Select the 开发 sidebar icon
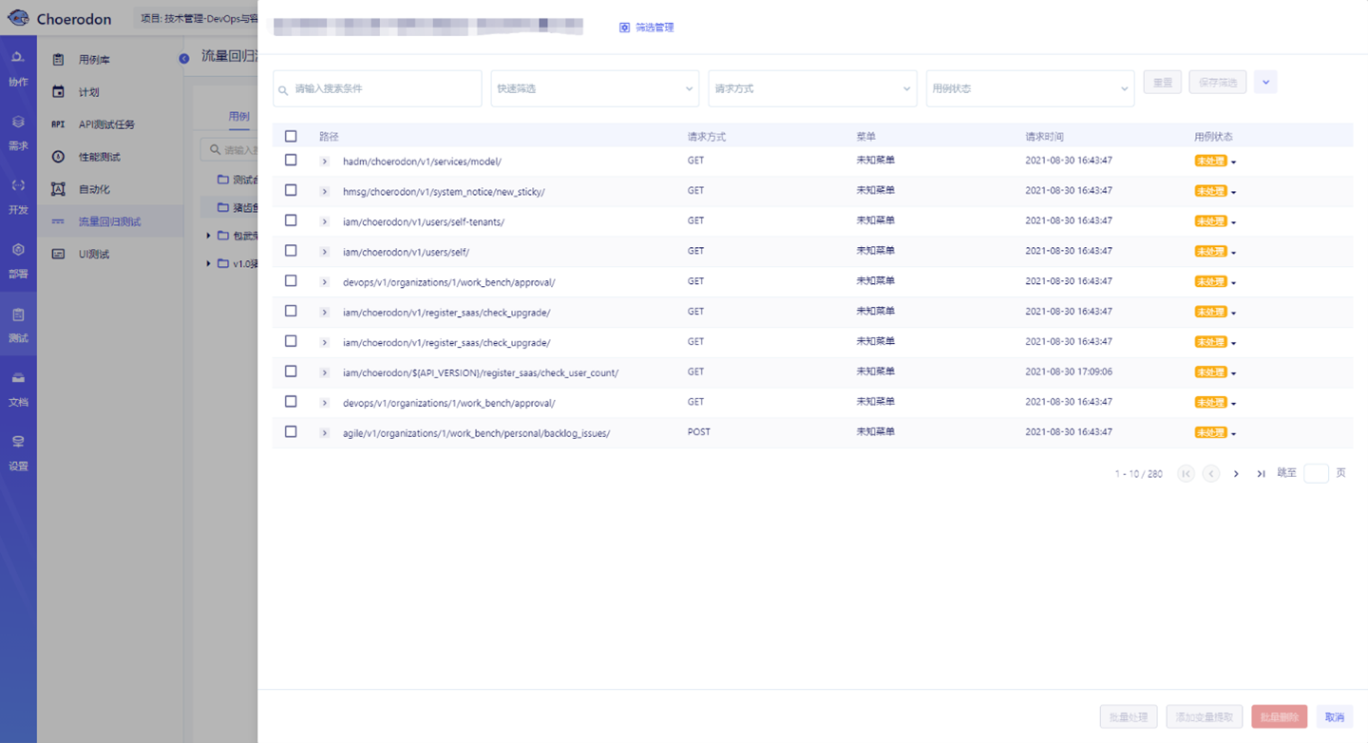Image resolution: width=1368 pixels, height=743 pixels. click(18, 197)
